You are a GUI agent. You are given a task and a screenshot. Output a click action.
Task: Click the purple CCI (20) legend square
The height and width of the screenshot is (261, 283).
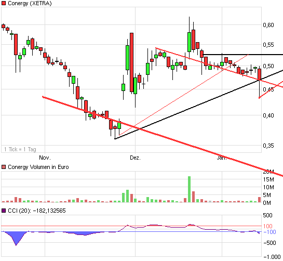(4, 211)
